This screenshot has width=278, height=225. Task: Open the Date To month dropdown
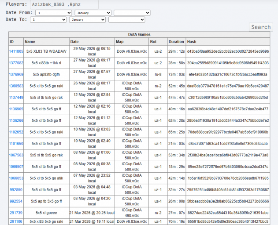point(87,20)
